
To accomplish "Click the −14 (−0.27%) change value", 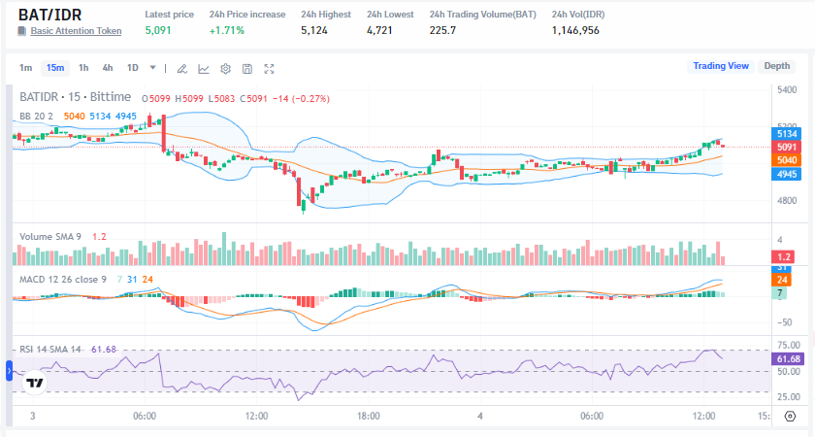I will click(x=301, y=98).
